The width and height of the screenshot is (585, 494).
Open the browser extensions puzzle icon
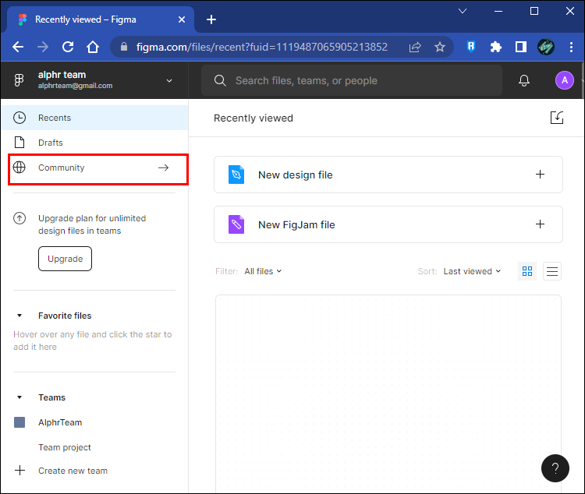point(495,47)
